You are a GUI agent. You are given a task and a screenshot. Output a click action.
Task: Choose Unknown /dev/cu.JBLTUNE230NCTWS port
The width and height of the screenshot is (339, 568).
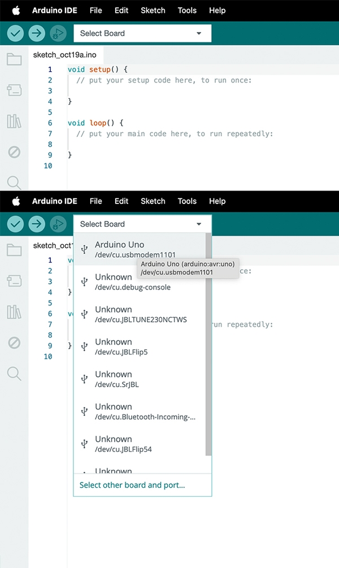(140, 314)
